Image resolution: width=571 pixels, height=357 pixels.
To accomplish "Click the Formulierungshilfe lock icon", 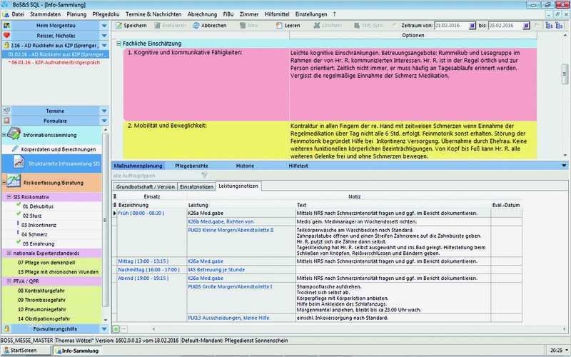I will [x=6, y=328].
